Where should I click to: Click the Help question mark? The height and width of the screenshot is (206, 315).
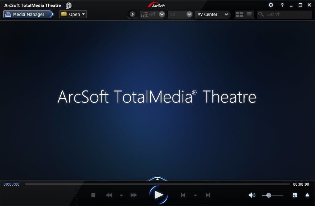tap(282, 5)
